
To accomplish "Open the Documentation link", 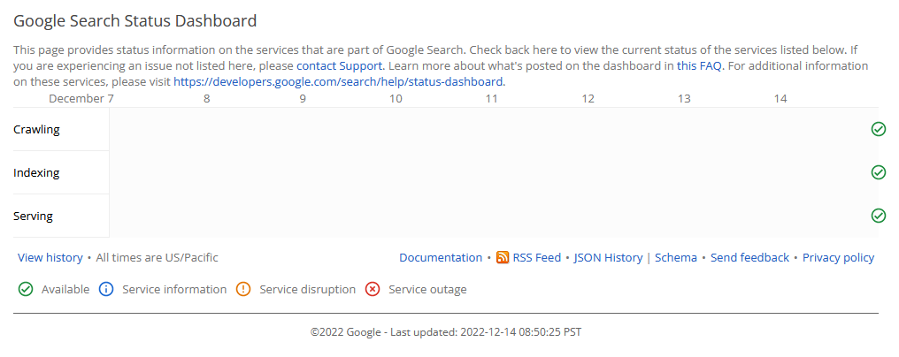I will [441, 258].
